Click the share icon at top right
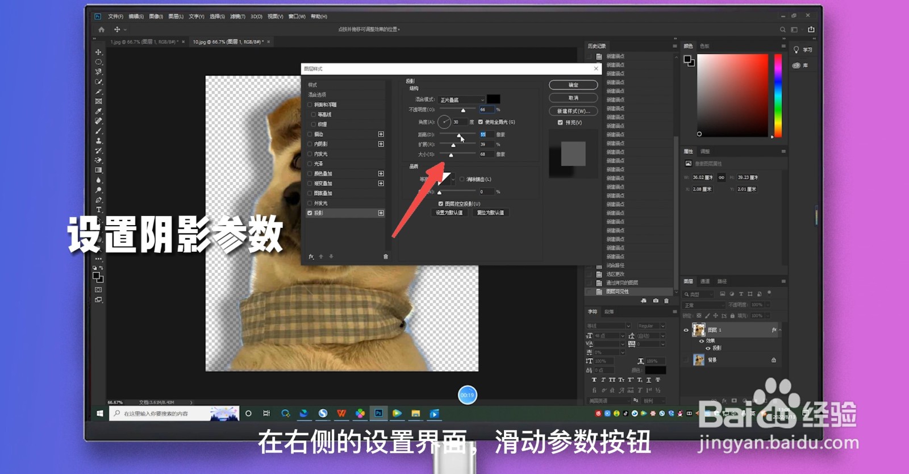 click(811, 30)
